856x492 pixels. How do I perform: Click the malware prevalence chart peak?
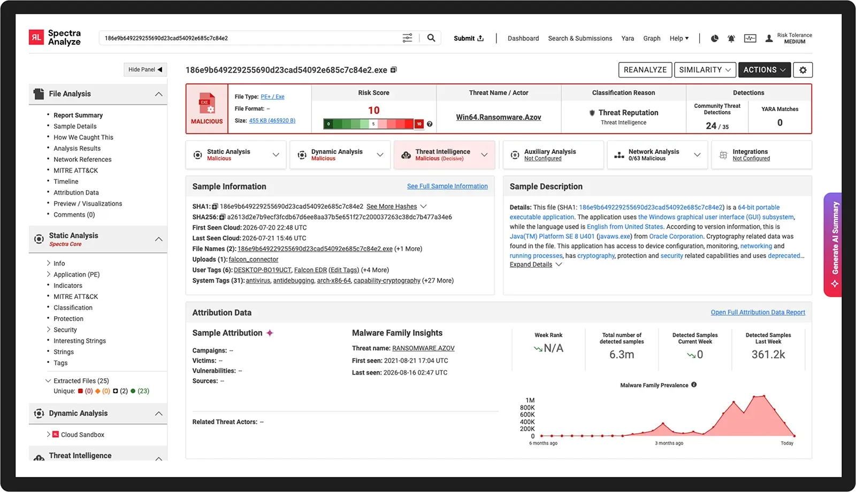coord(763,396)
